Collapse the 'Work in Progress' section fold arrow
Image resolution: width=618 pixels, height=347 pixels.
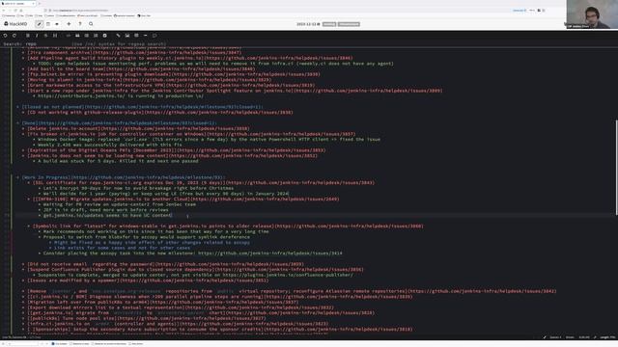17,177
